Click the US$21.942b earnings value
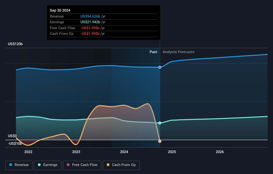Viewport: 273px width, 174px height. (90, 22)
